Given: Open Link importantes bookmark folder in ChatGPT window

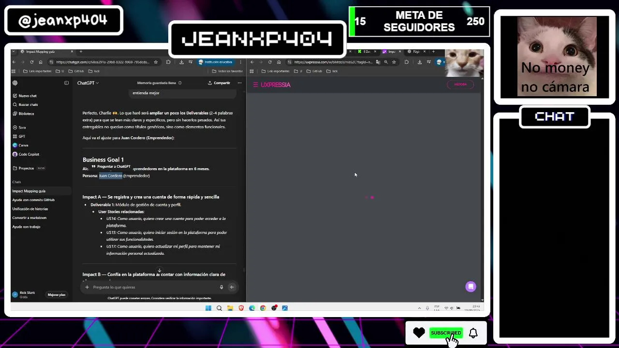Looking at the screenshot, I should tap(37, 71).
